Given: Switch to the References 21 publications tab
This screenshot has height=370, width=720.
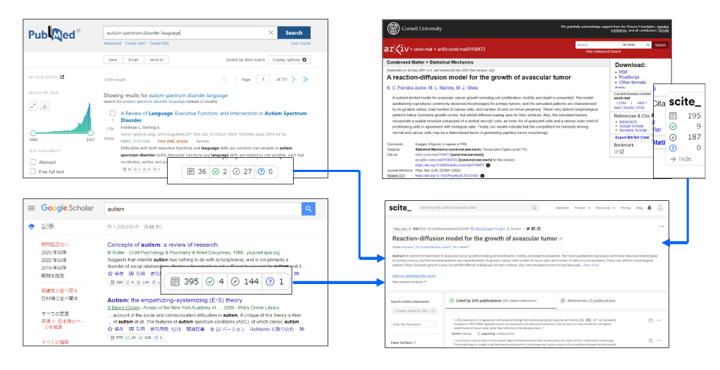Looking at the screenshot, I should click(x=588, y=301).
